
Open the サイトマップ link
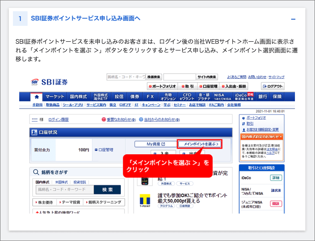(277, 77)
